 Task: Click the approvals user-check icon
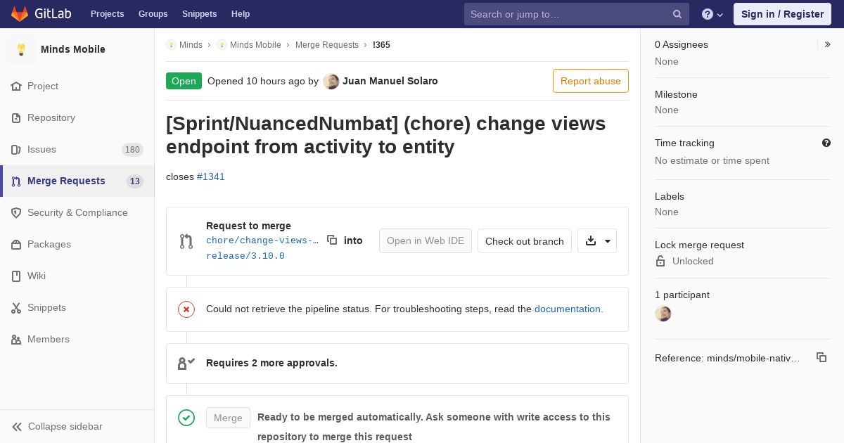186,363
